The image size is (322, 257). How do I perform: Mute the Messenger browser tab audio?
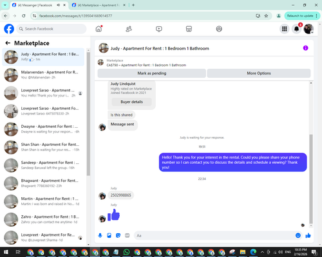pos(58,5)
